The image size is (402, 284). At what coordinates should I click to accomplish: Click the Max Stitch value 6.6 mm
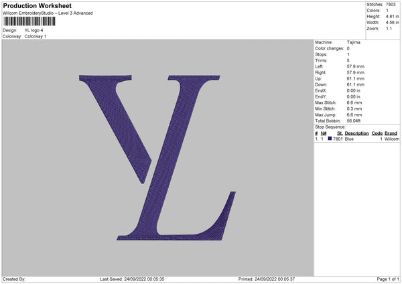354,102
